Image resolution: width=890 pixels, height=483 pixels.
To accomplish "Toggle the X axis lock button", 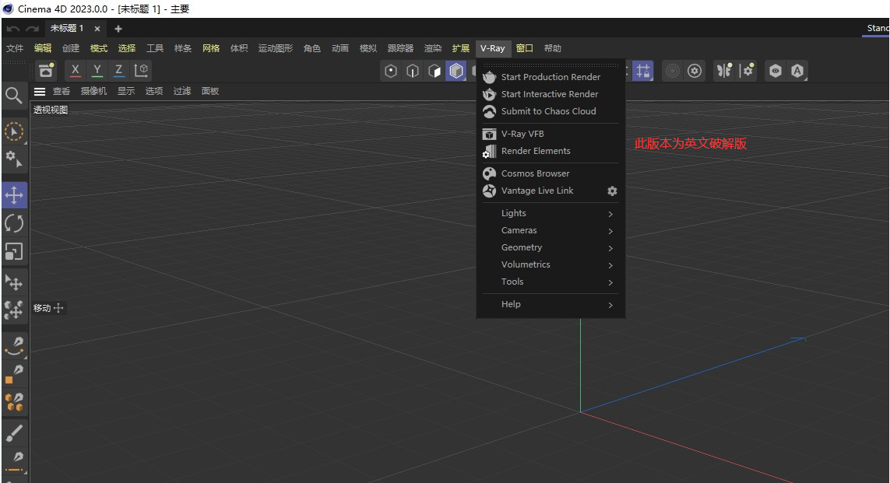I will 75,71.
